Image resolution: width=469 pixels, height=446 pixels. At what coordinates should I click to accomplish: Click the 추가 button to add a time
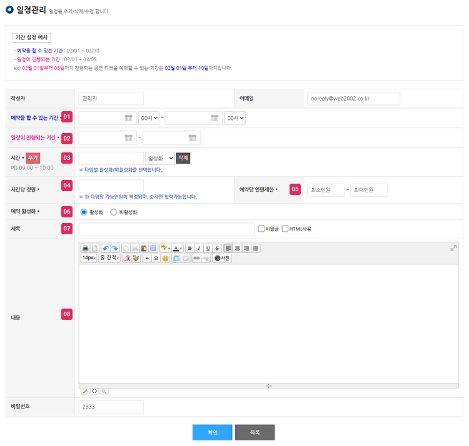coord(33,158)
